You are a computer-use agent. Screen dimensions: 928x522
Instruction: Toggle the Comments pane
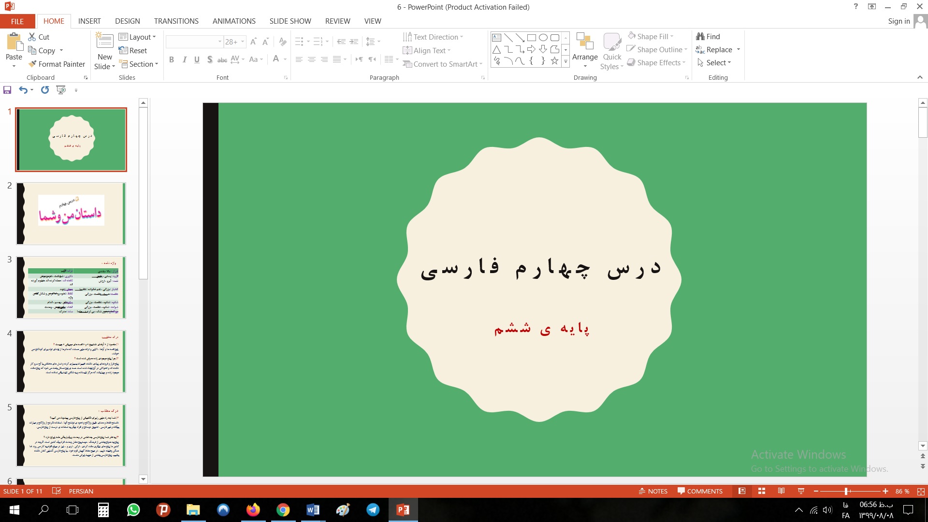700,491
